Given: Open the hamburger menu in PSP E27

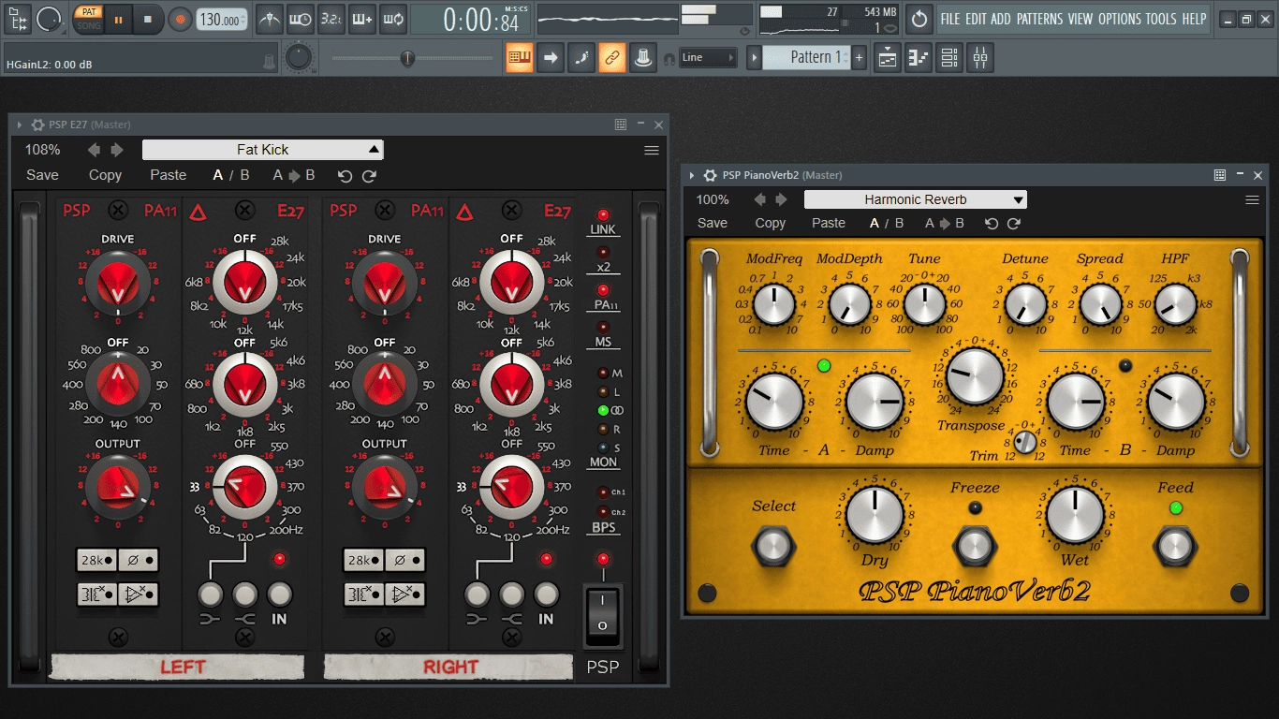Looking at the screenshot, I should [652, 150].
